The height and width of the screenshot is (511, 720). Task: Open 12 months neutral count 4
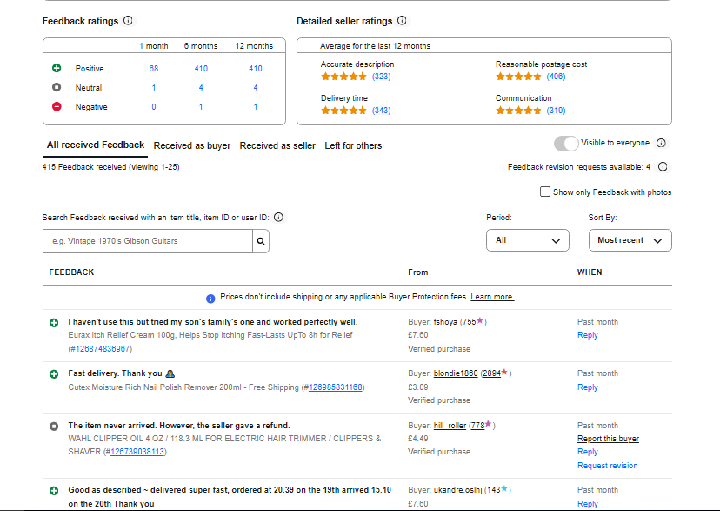[256, 88]
